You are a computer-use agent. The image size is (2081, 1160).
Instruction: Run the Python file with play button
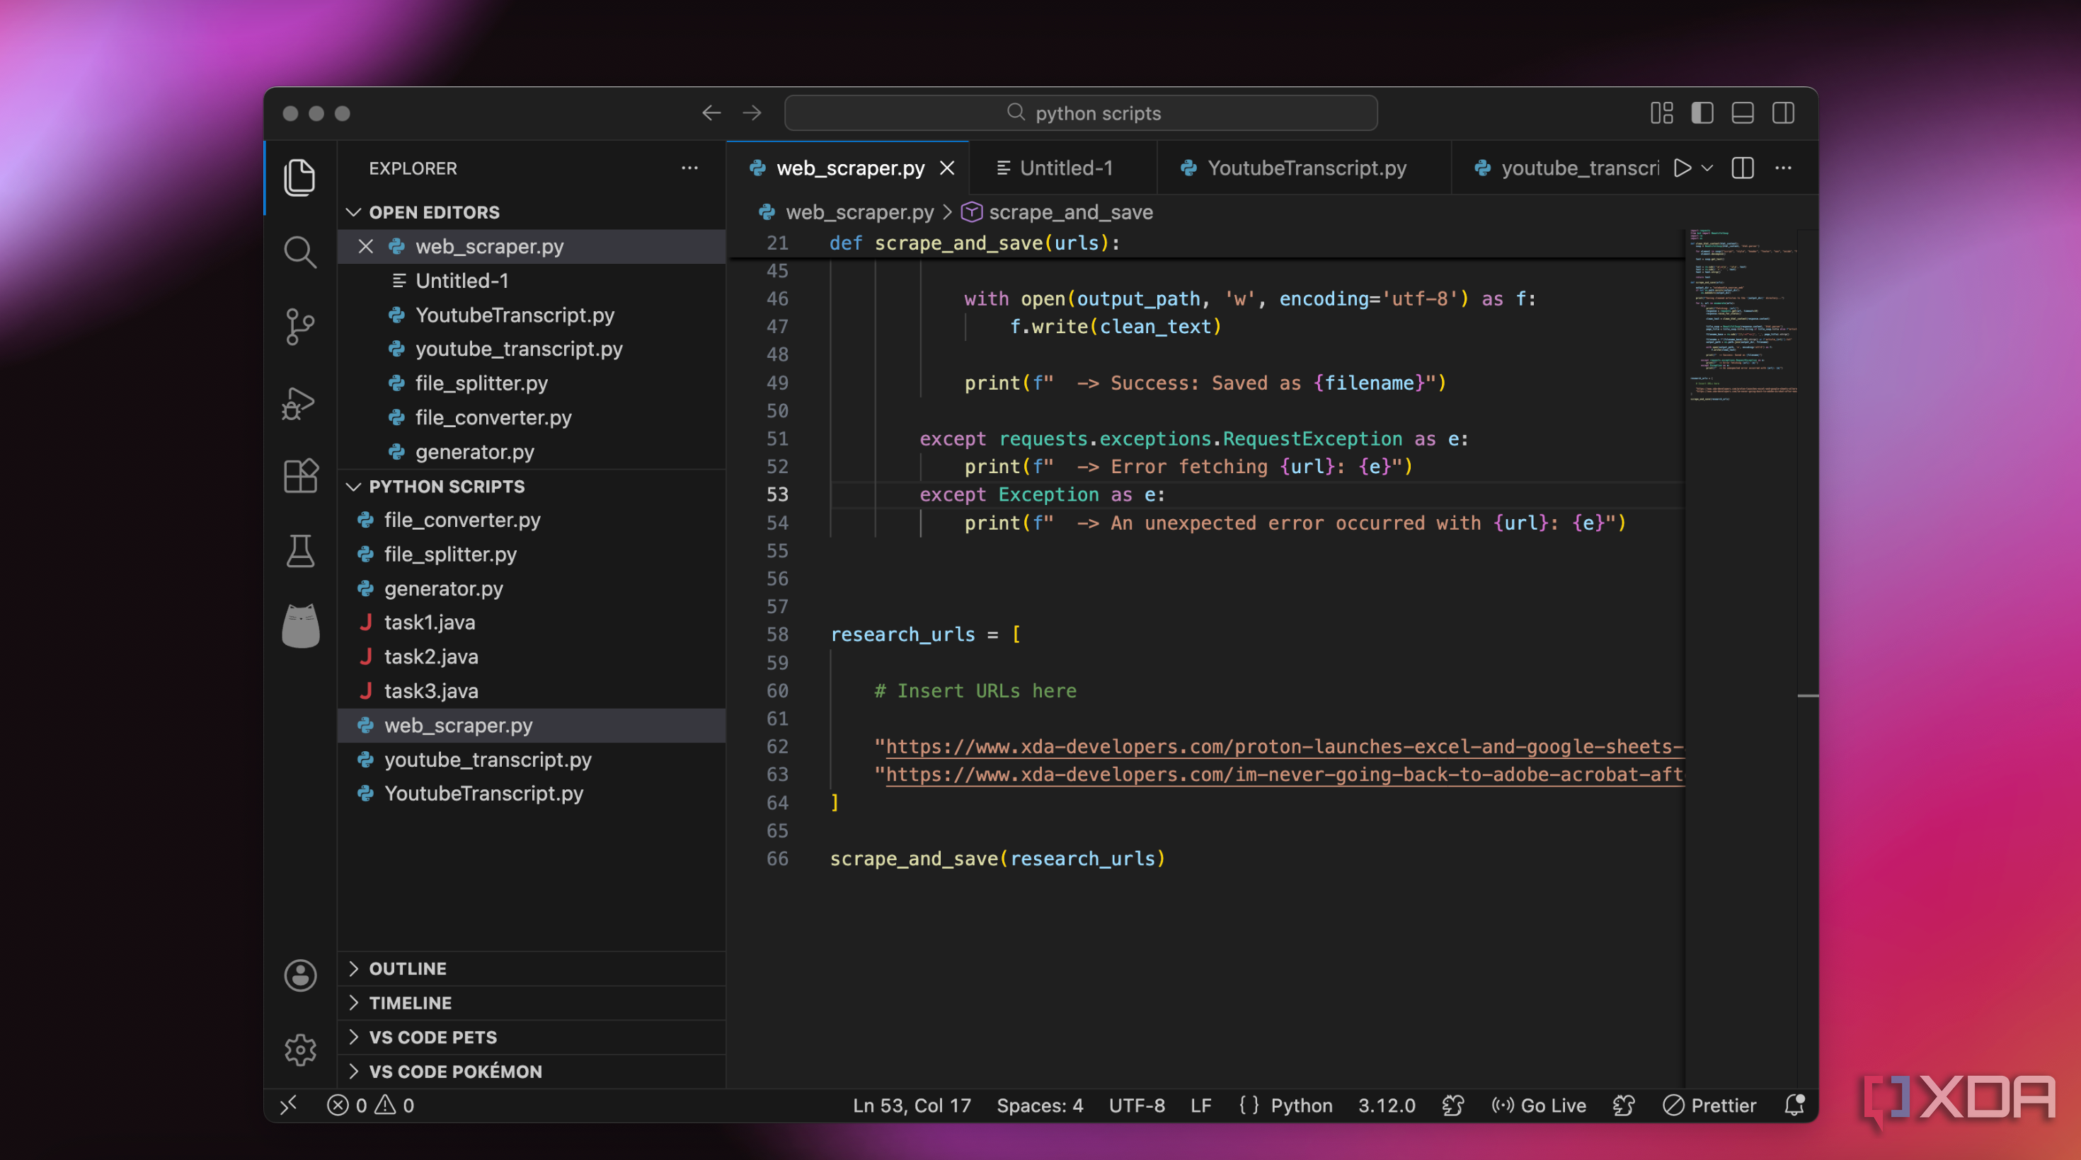(1682, 168)
